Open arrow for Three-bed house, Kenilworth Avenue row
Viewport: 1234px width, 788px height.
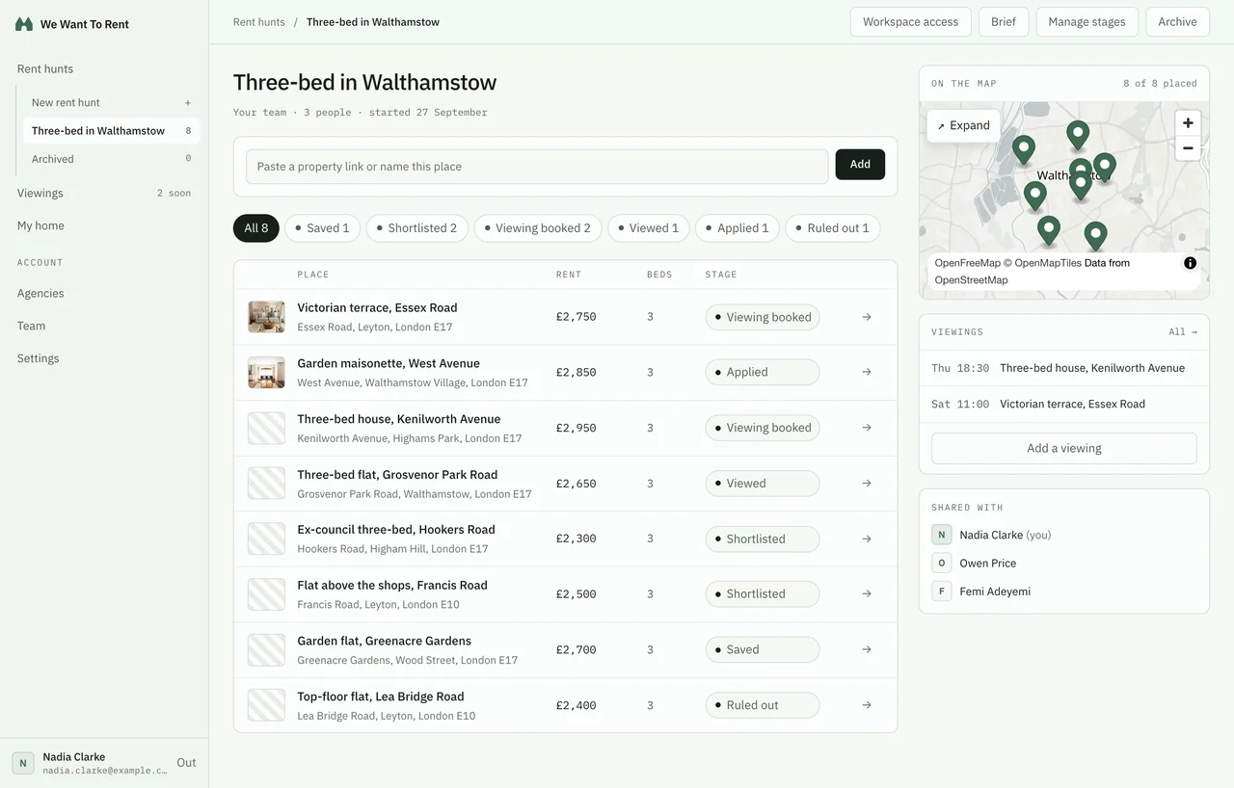pyautogui.click(x=867, y=428)
